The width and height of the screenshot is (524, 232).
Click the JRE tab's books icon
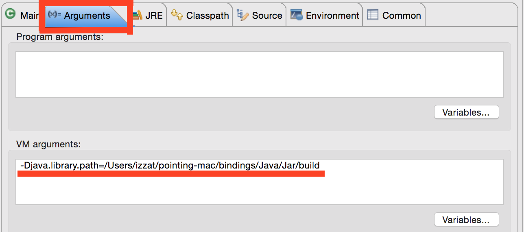[x=138, y=15]
